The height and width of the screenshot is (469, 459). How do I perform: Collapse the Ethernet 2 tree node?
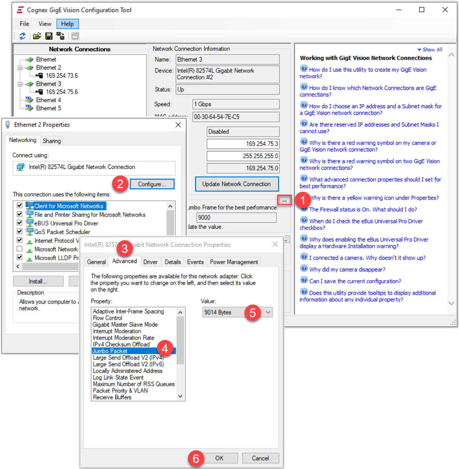click(20, 68)
